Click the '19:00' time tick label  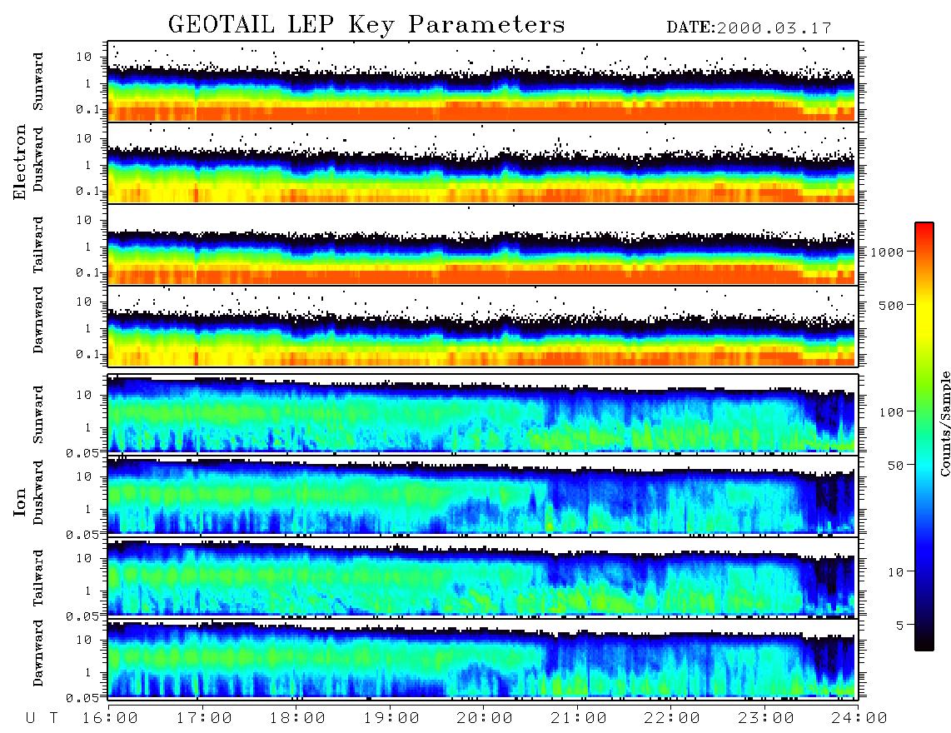(x=391, y=719)
